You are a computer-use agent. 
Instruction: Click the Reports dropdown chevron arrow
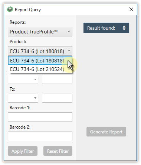tap(69, 32)
